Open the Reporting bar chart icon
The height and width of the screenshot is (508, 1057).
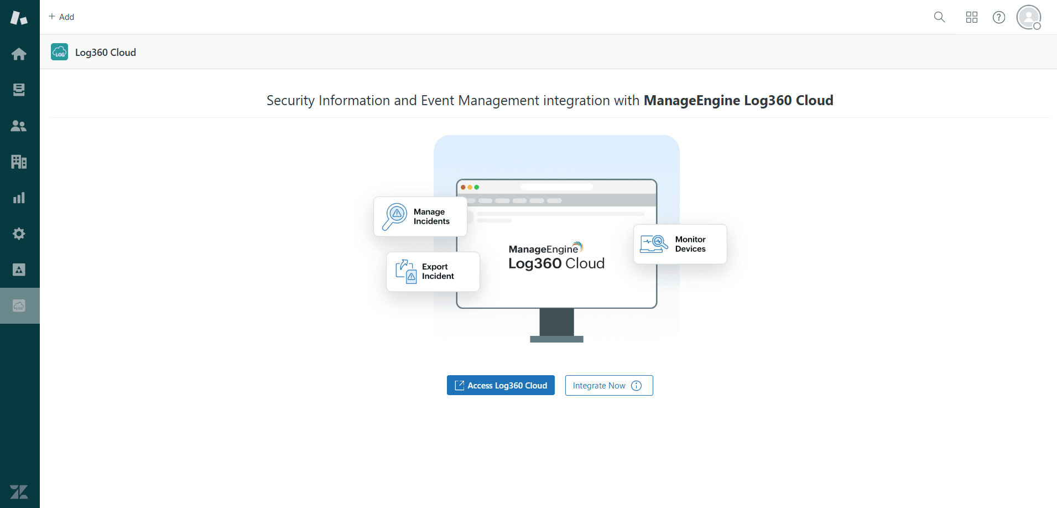tap(19, 198)
